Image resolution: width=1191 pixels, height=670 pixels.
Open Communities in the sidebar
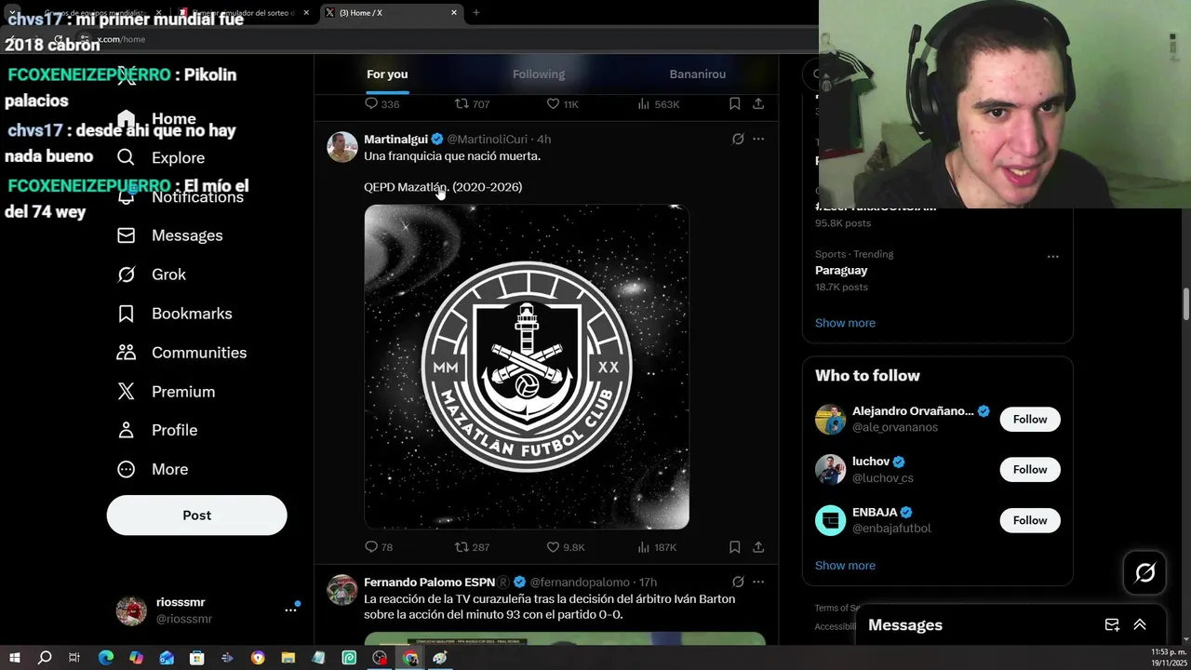[x=181, y=353]
